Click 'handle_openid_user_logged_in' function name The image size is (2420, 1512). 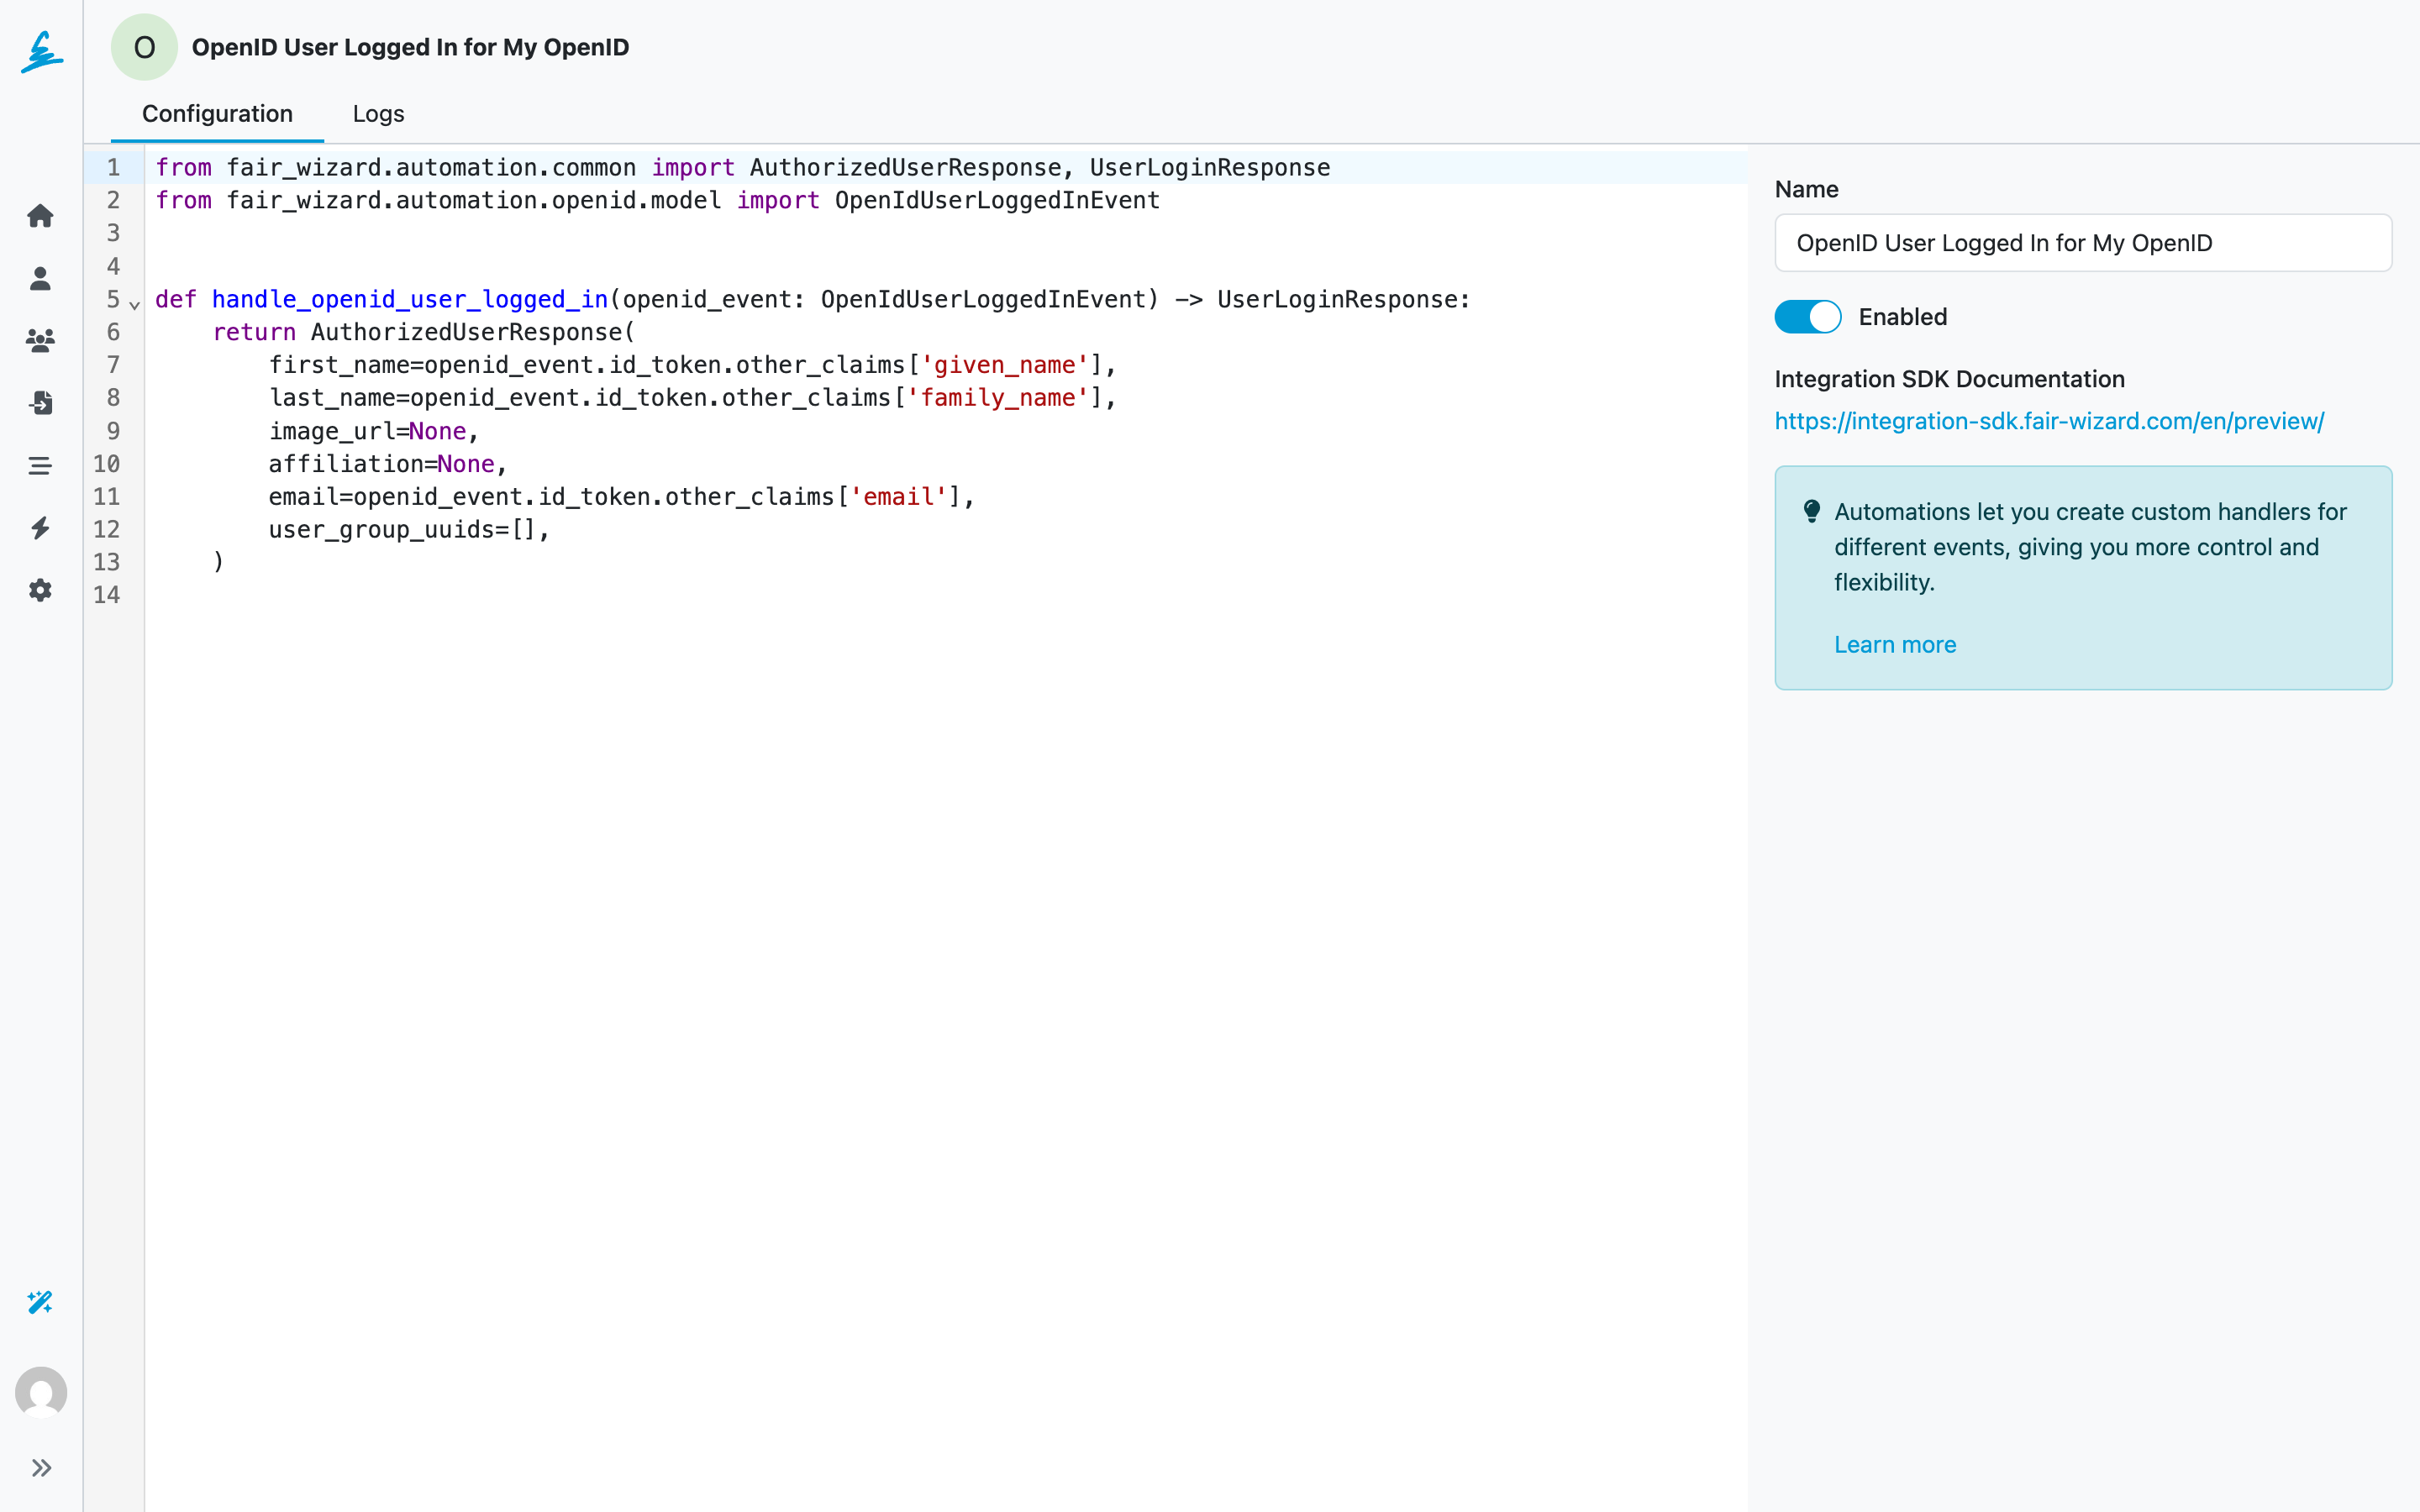click(410, 299)
